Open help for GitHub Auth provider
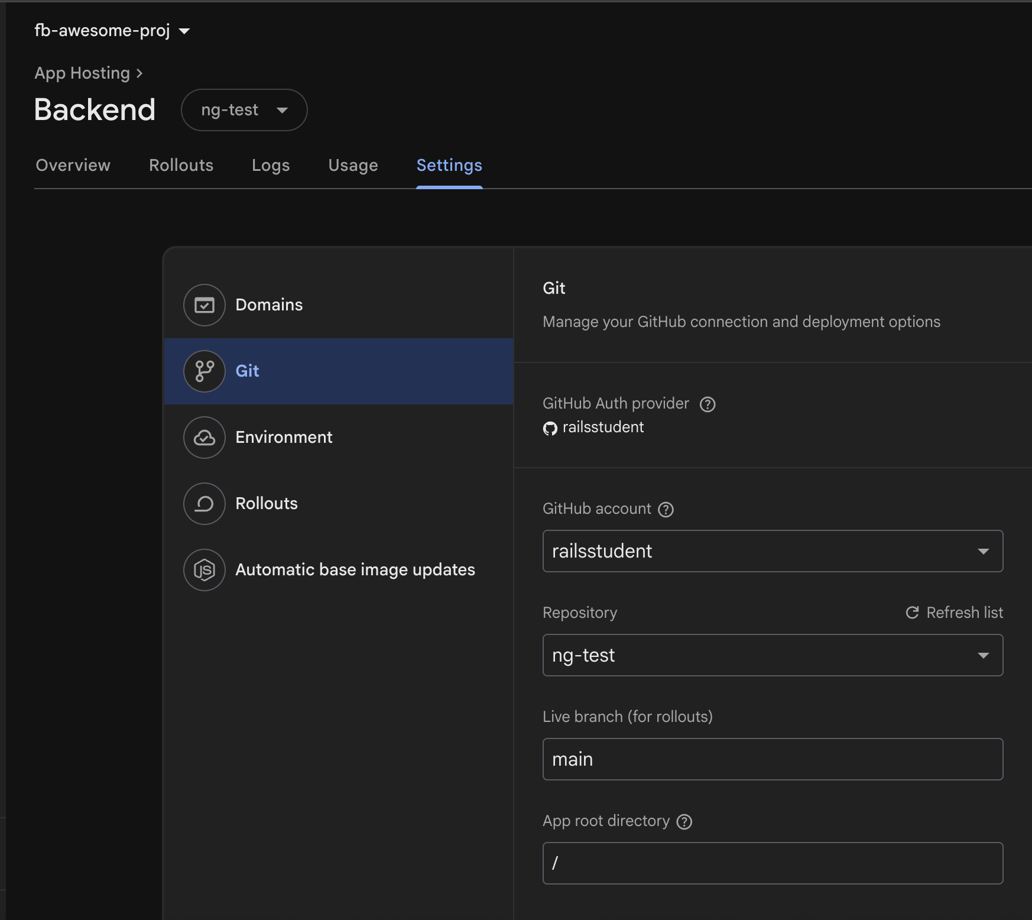Viewport: 1032px width, 920px height. (708, 404)
